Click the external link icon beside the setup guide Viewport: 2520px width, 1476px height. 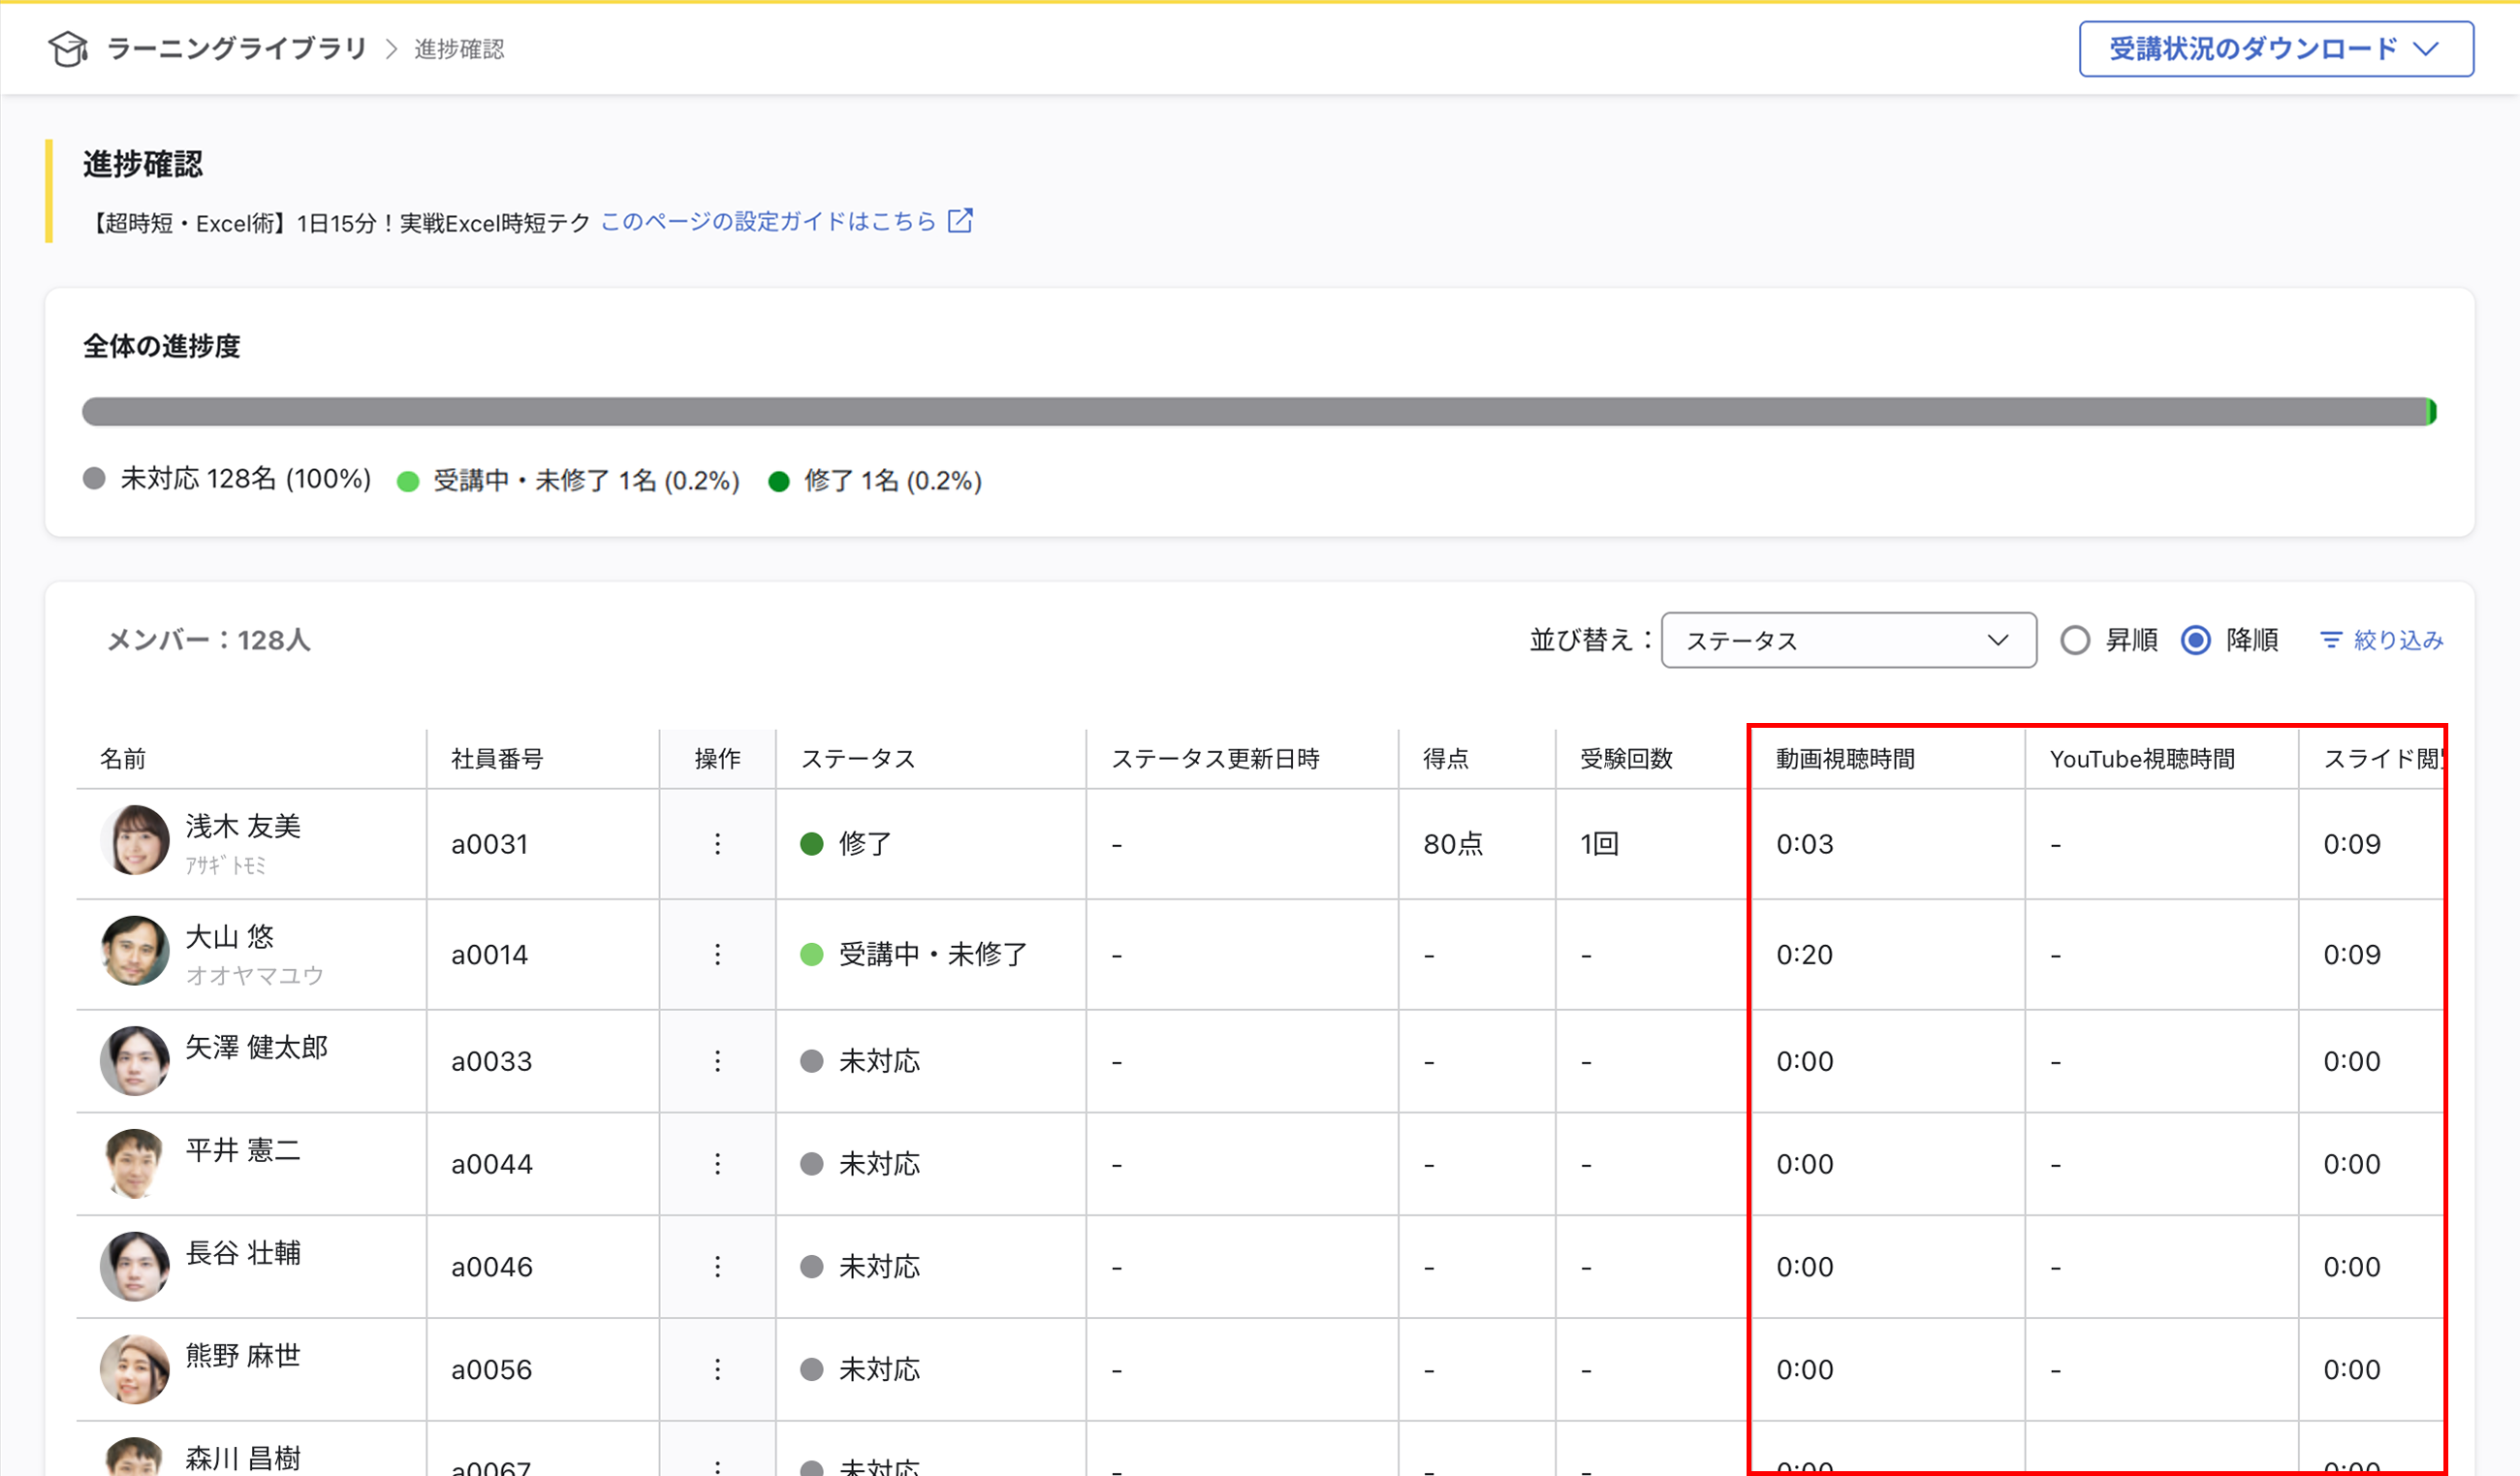coord(960,221)
